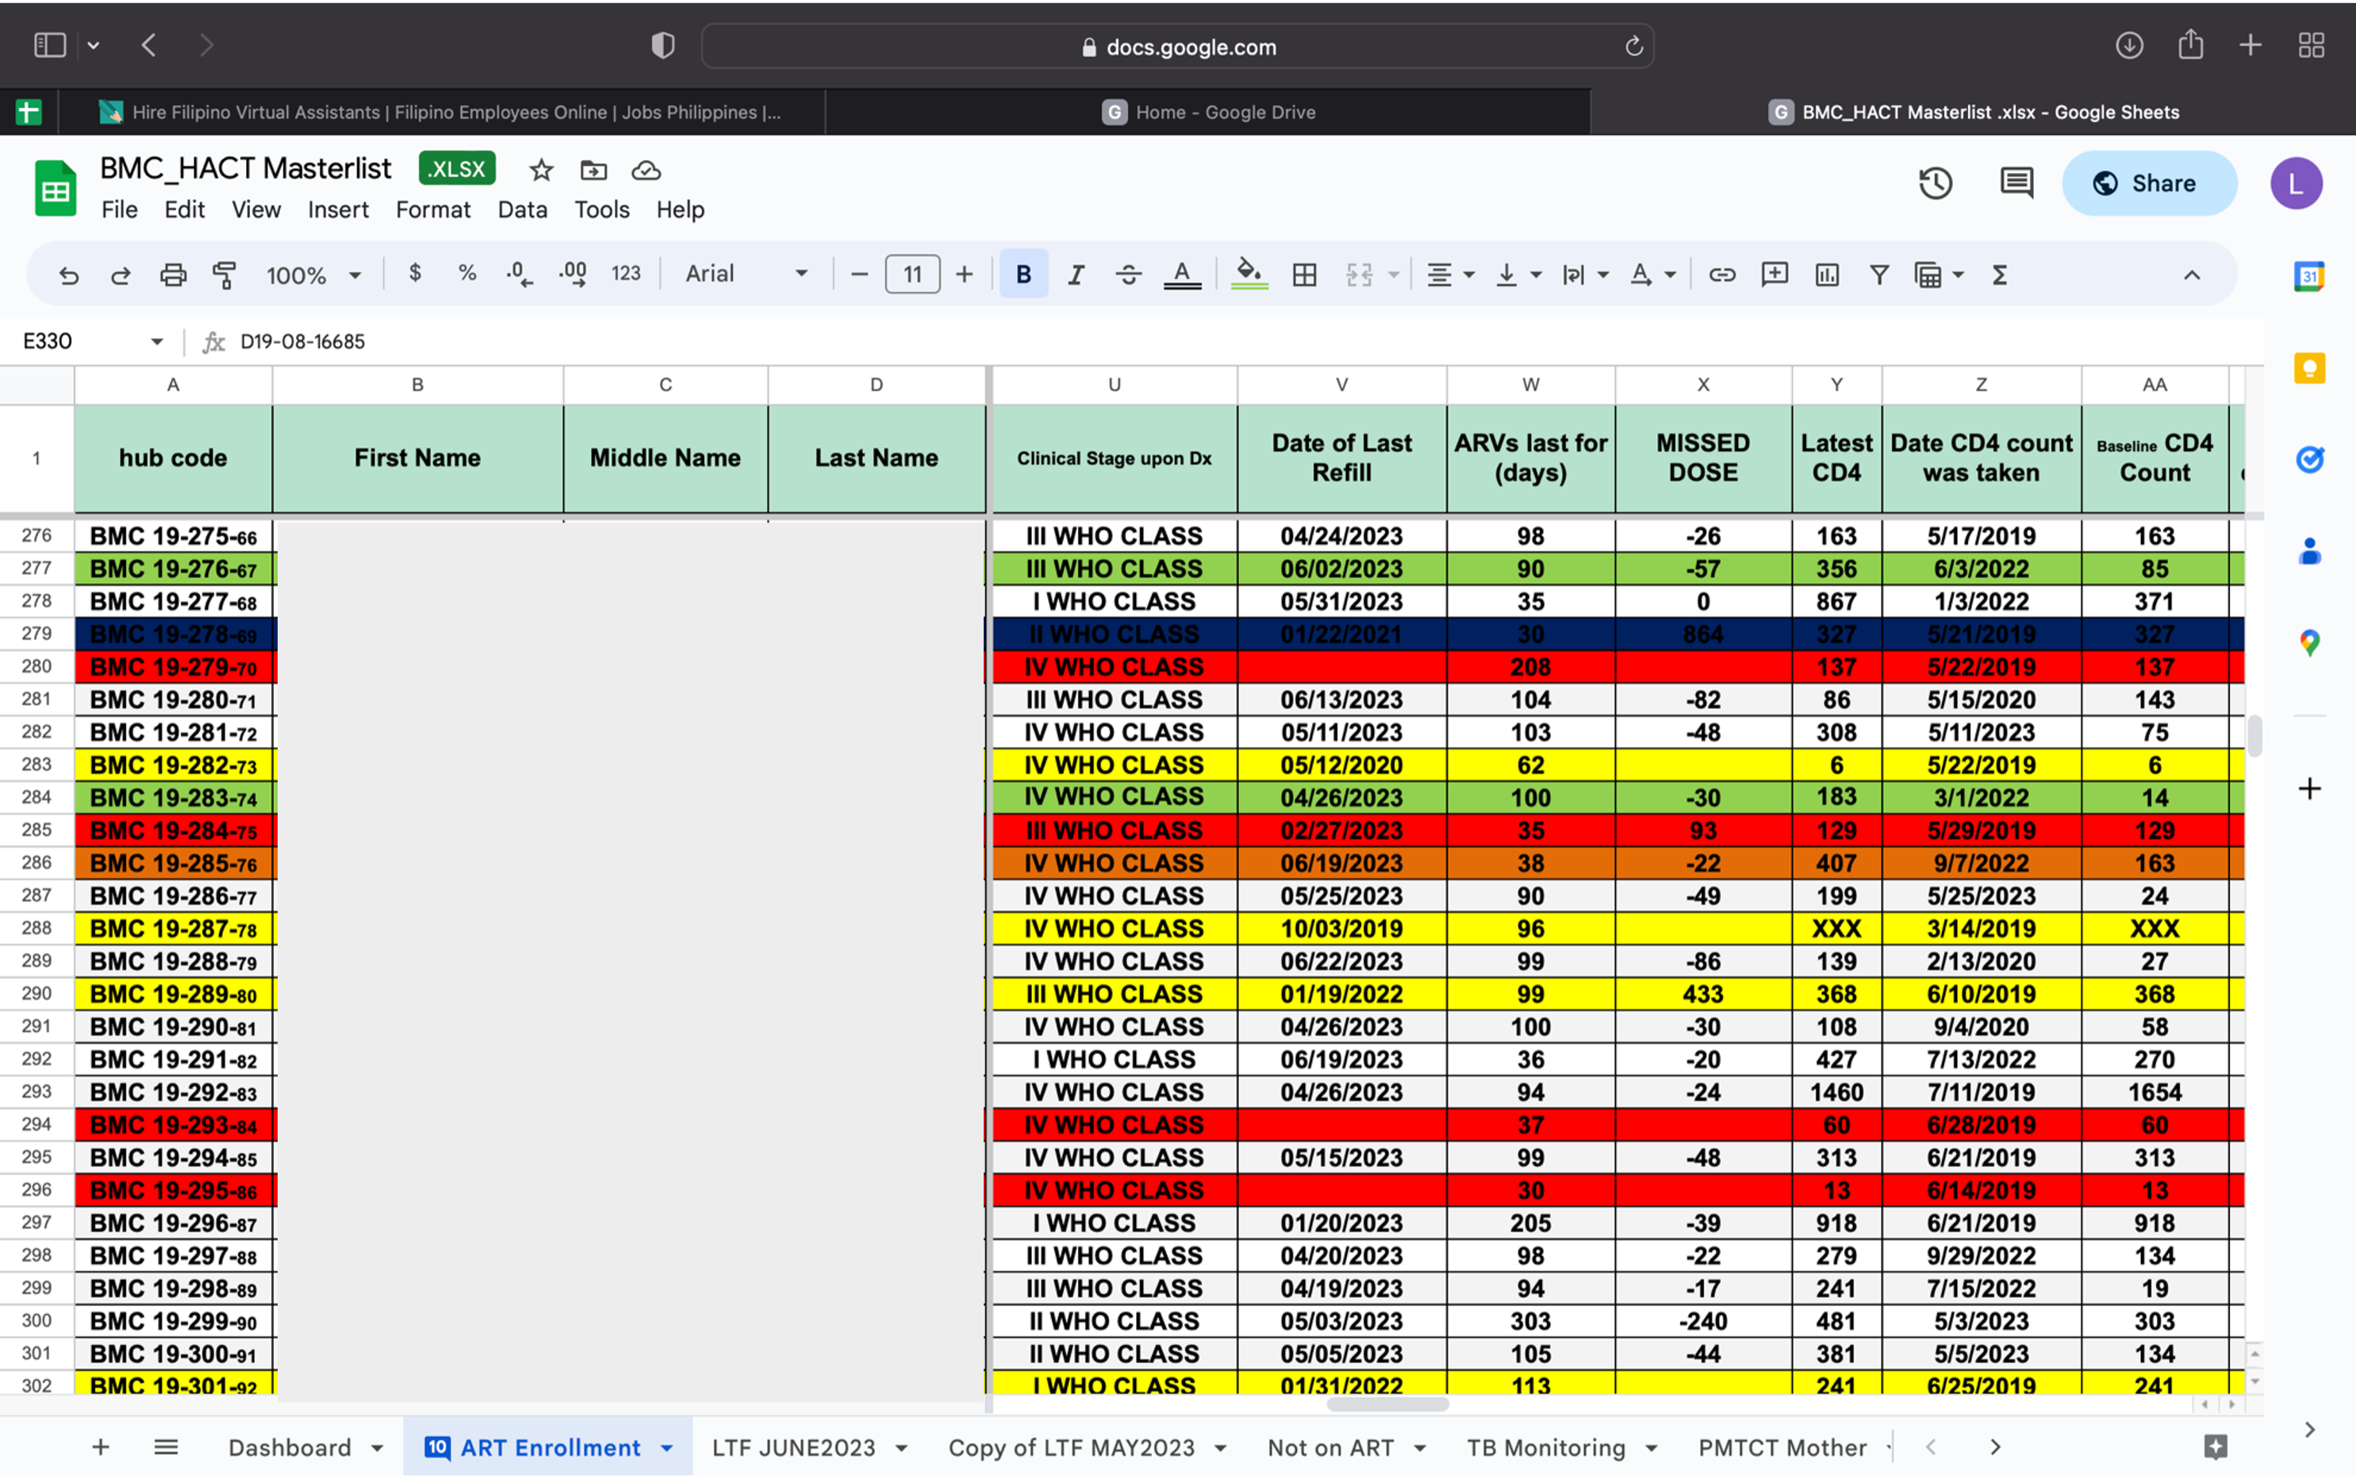Click the insert chart icon
This screenshot has height=1479, width=2356.
[x=1827, y=275]
